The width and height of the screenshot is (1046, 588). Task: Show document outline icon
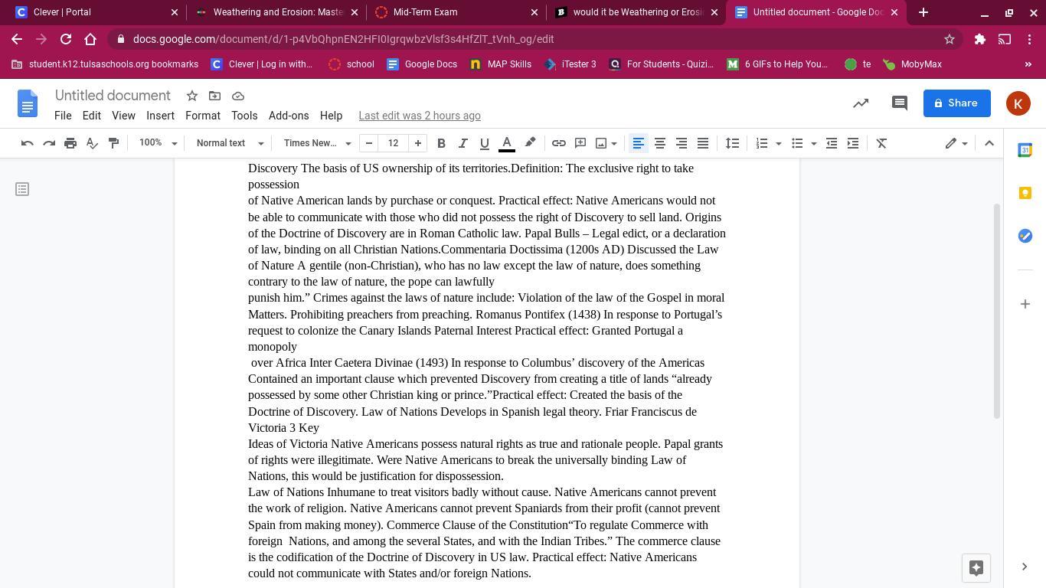pyautogui.click(x=22, y=189)
